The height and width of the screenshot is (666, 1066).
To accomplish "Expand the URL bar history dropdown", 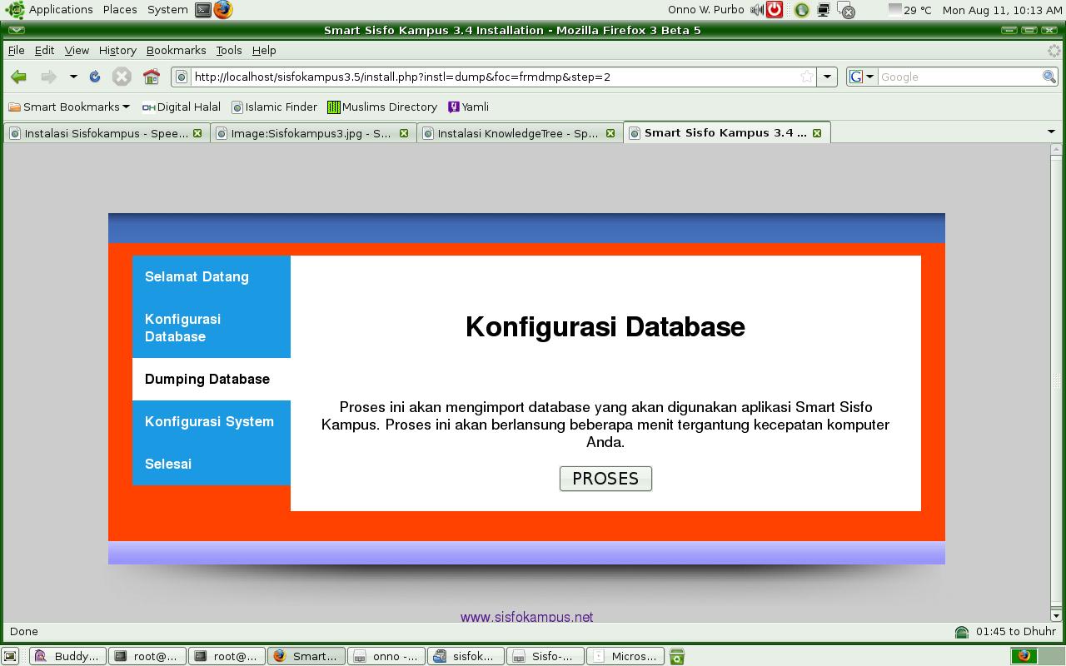I will (x=827, y=77).
